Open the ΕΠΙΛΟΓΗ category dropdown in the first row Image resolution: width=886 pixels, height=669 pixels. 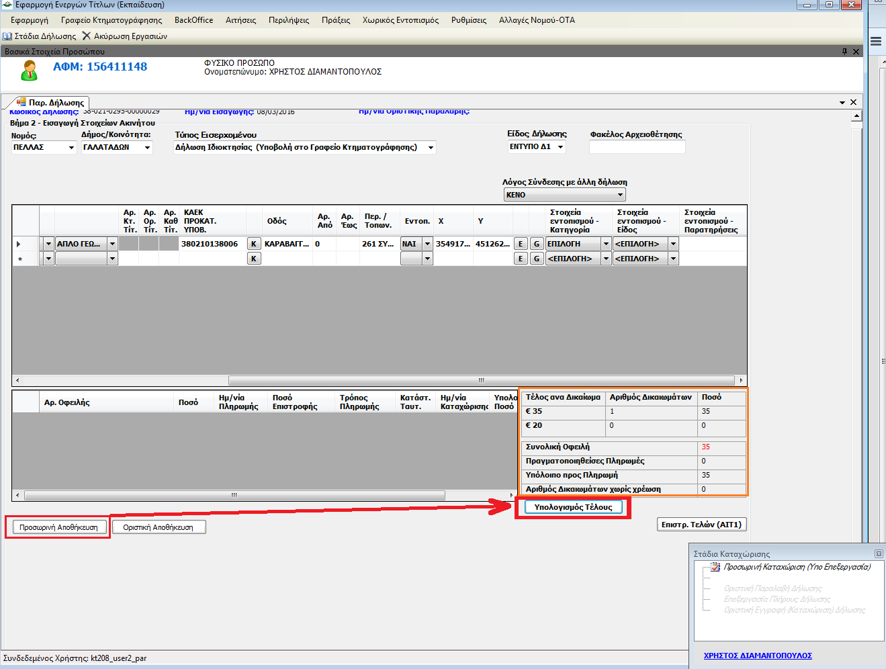[606, 244]
